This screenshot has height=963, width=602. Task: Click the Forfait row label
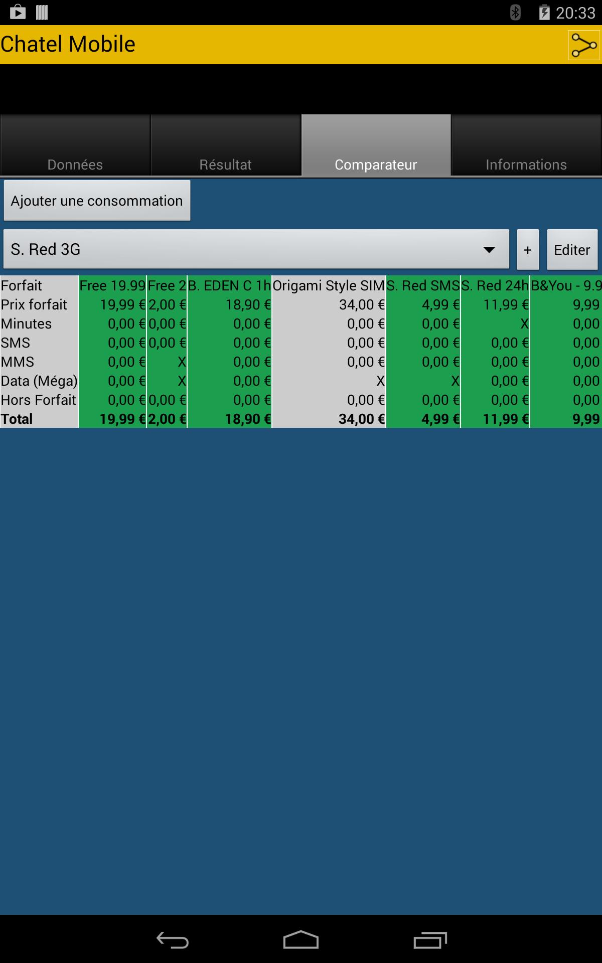pyautogui.click(x=22, y=285)
